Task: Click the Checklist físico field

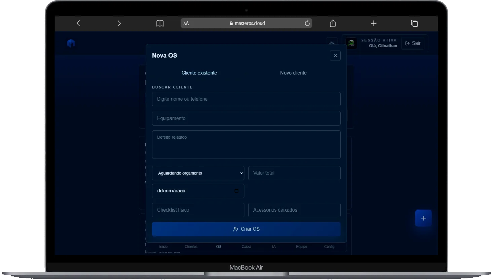Action: point(198,210)
